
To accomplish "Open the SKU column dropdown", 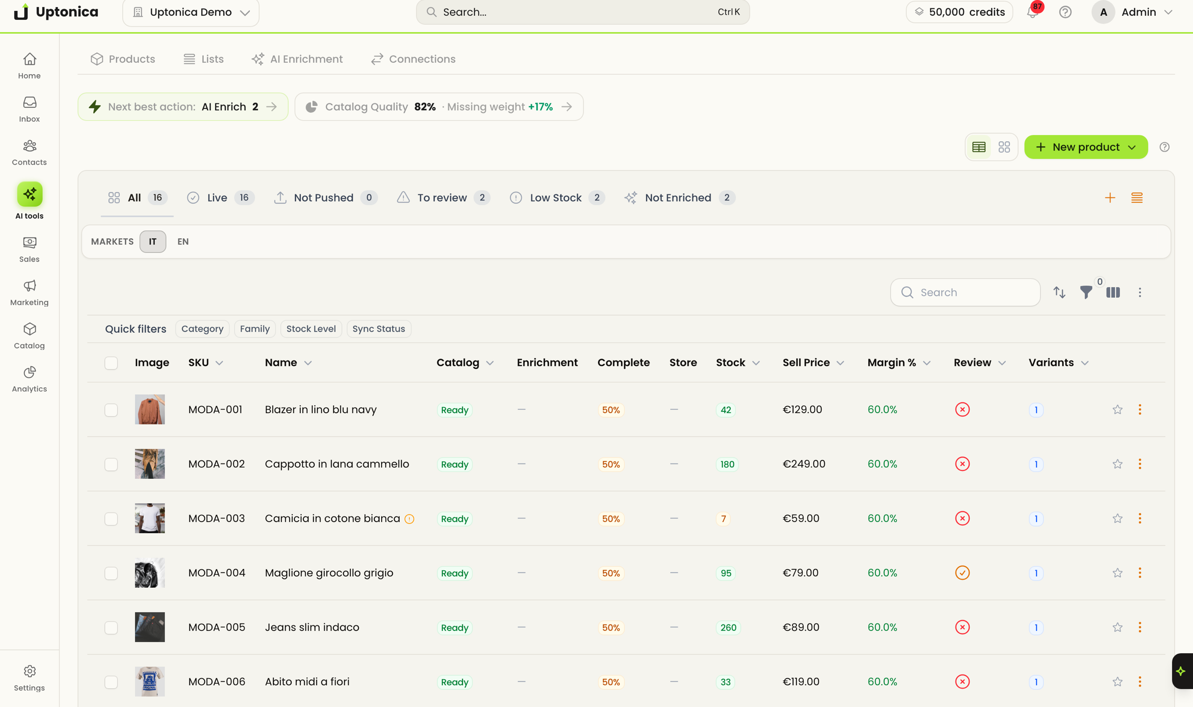I will point(219,363).
